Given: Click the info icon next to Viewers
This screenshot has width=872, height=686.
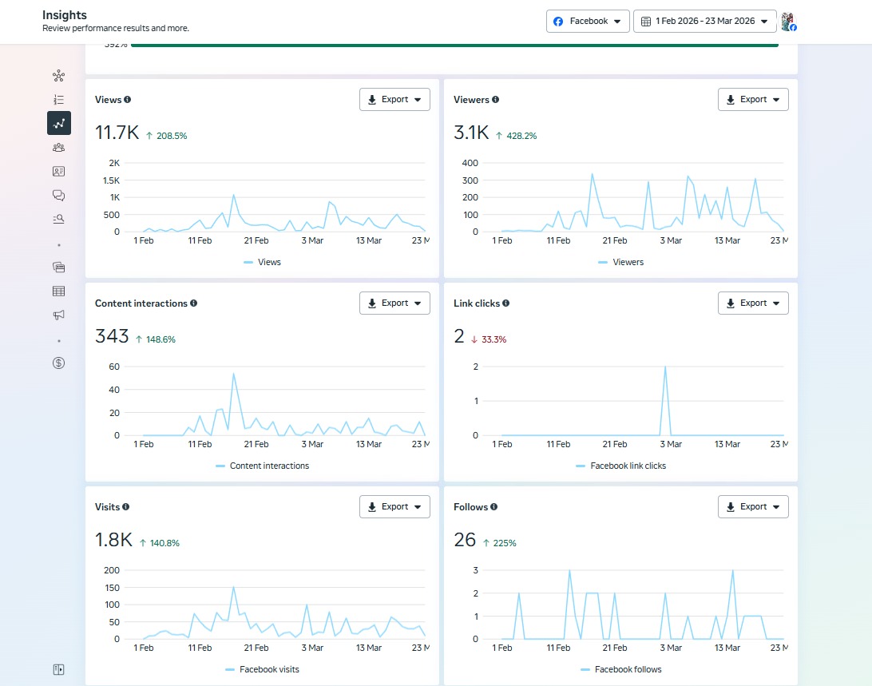Looking at the screenshot, I should 496,100.
